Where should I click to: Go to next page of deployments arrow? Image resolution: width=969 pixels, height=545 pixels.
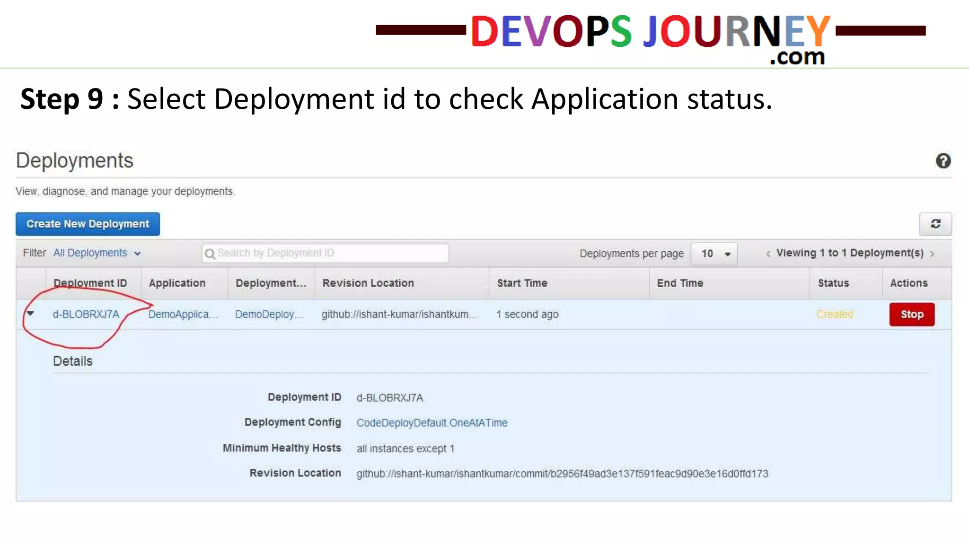(932, 254)
